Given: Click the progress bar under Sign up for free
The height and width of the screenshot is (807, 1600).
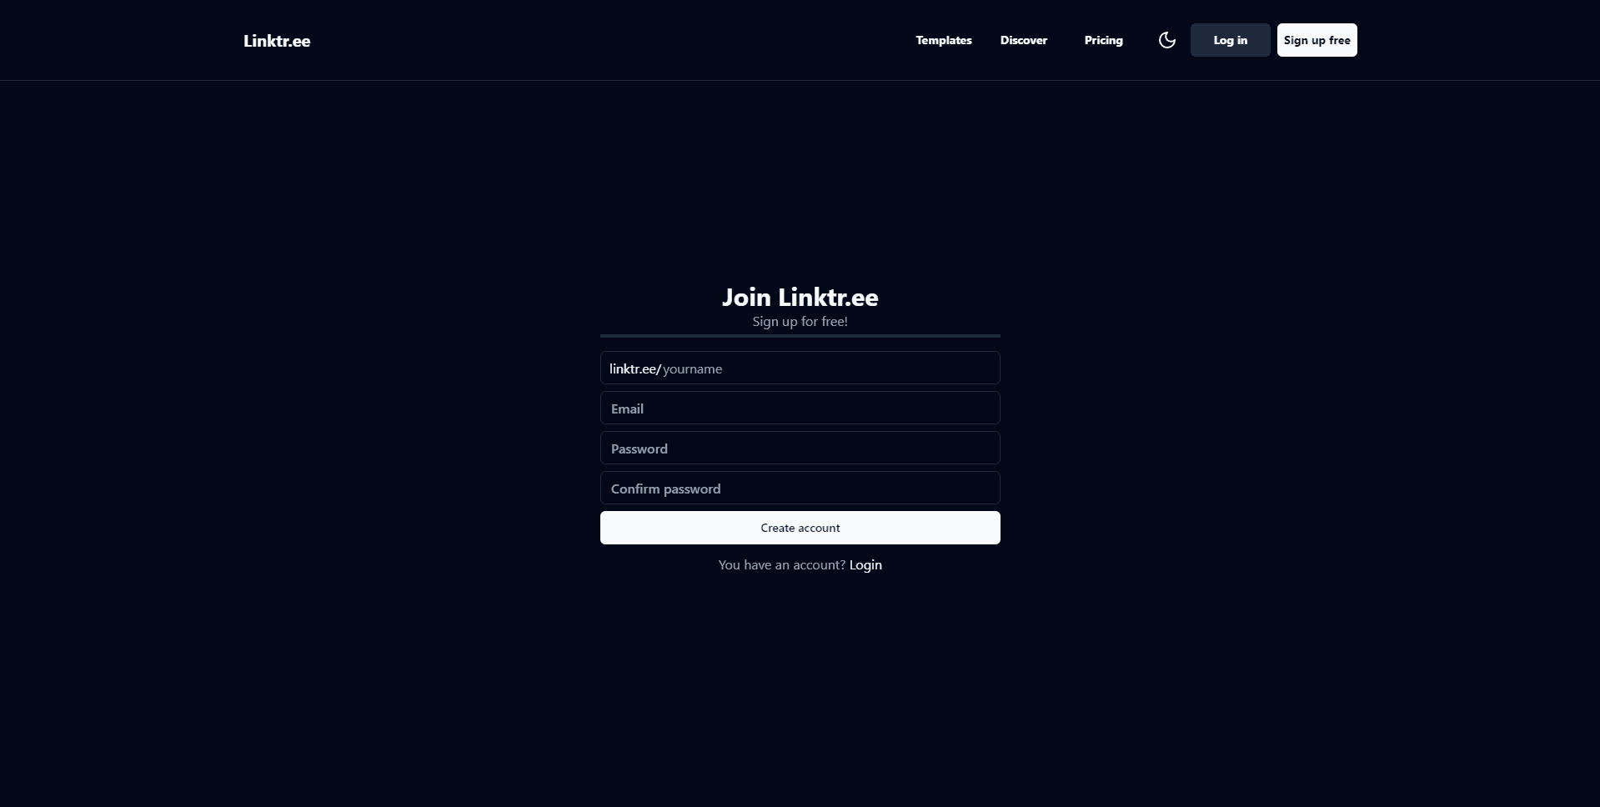Looking at the screenshot, I should coord(800,335).
